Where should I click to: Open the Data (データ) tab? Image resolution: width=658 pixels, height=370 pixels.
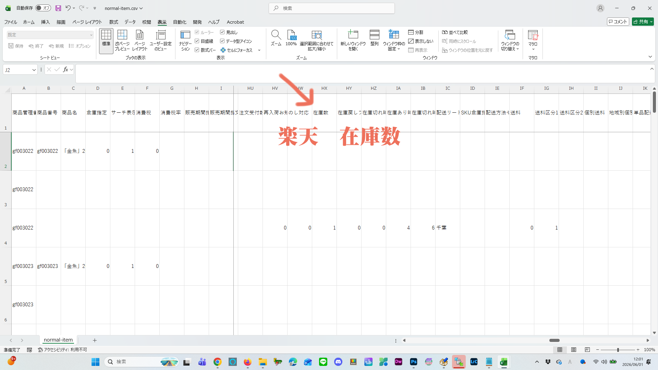130,22
